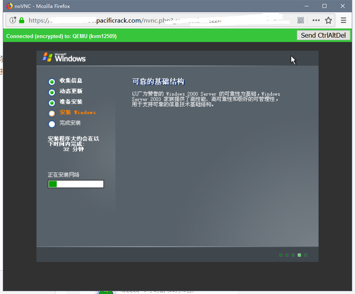
Task: Click the installation progress bar
Action: coord(76,184)
